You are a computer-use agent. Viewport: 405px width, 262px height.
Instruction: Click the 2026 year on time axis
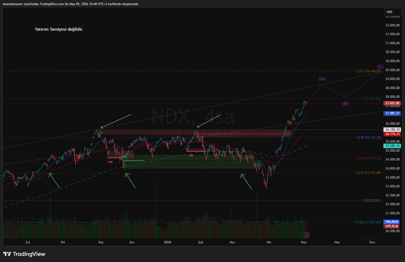click(167, 242)
